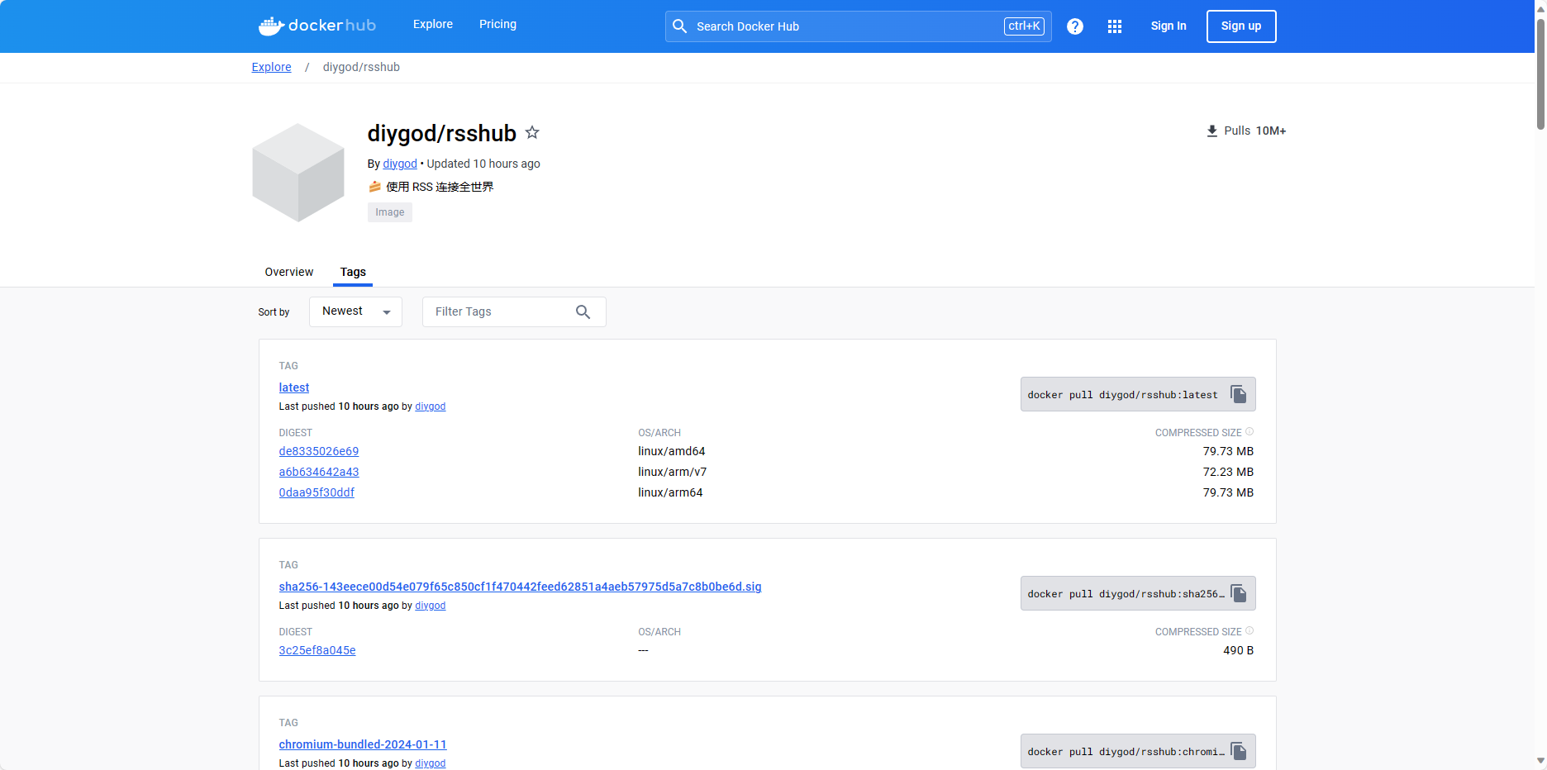Open the help question mark icon
Image resolution: width=1547 pixels, height=770 pixels.
click(1075, 26)
